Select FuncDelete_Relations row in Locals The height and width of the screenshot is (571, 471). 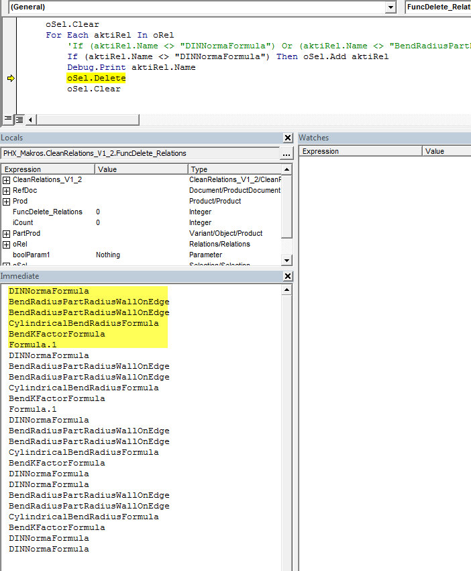click(x=141, y=212)
